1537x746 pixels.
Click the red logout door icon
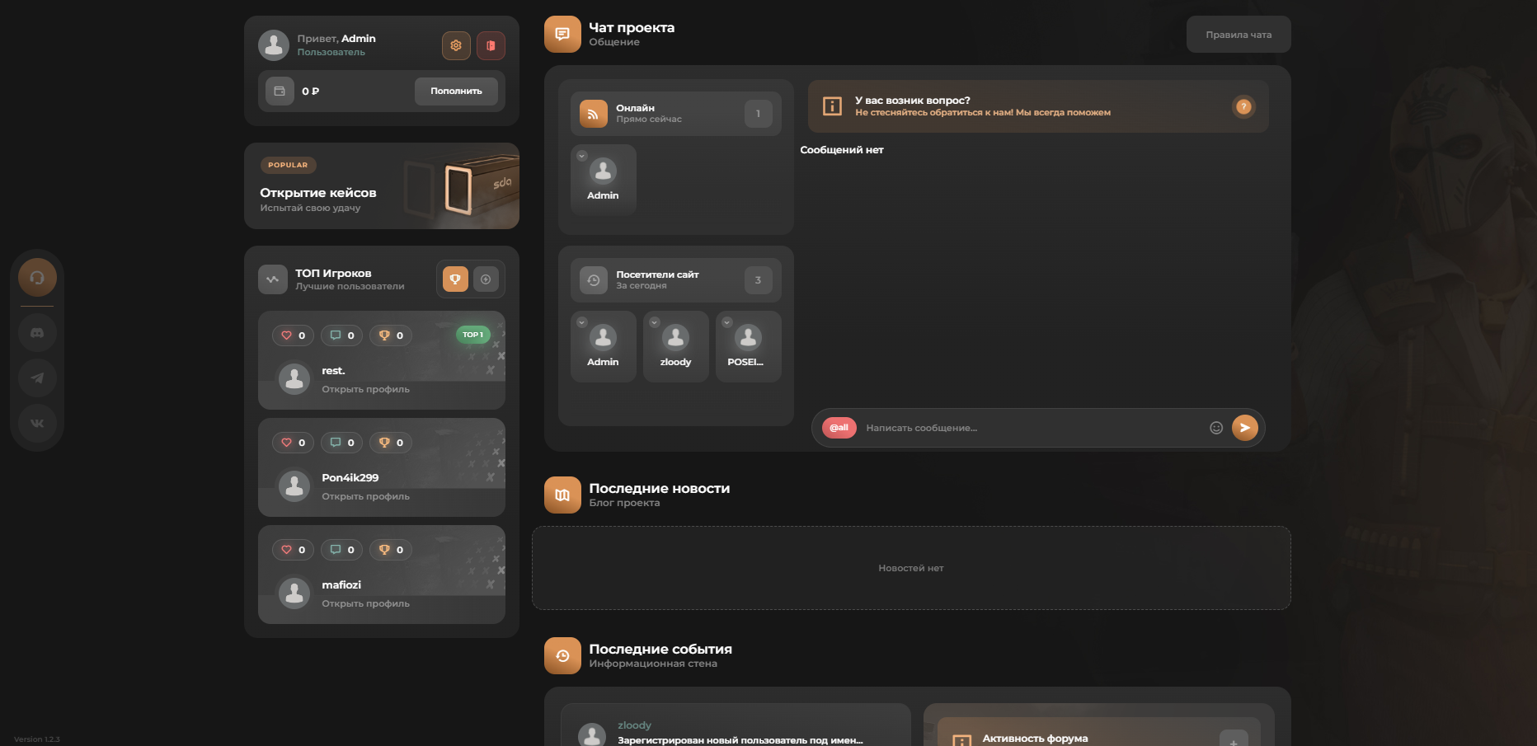tap(491, 45)
